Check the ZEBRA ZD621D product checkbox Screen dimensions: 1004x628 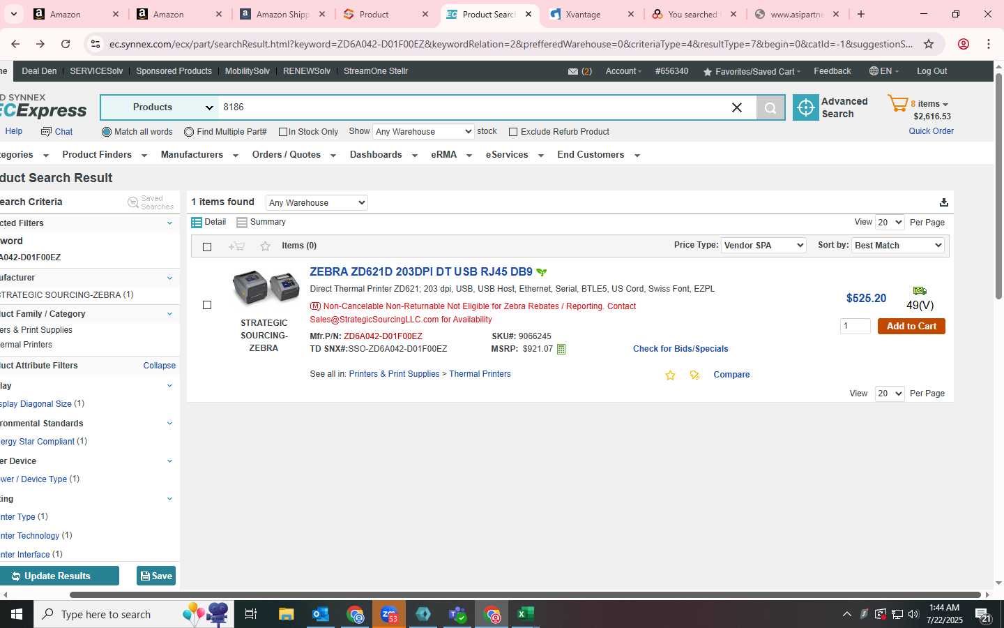pyautogui.click(x=207, y=305)
